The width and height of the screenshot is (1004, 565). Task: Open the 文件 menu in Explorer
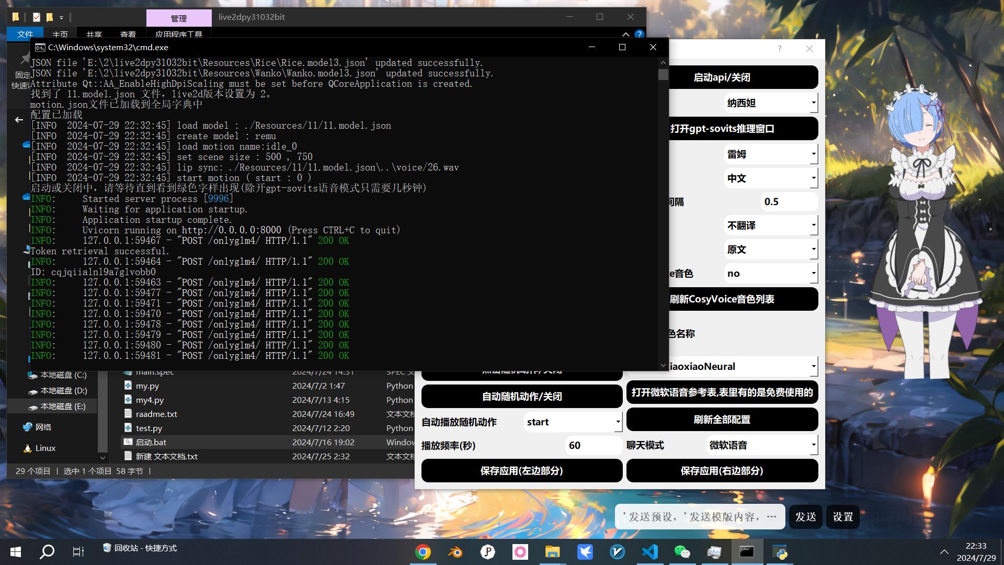(x=25, y=34)
